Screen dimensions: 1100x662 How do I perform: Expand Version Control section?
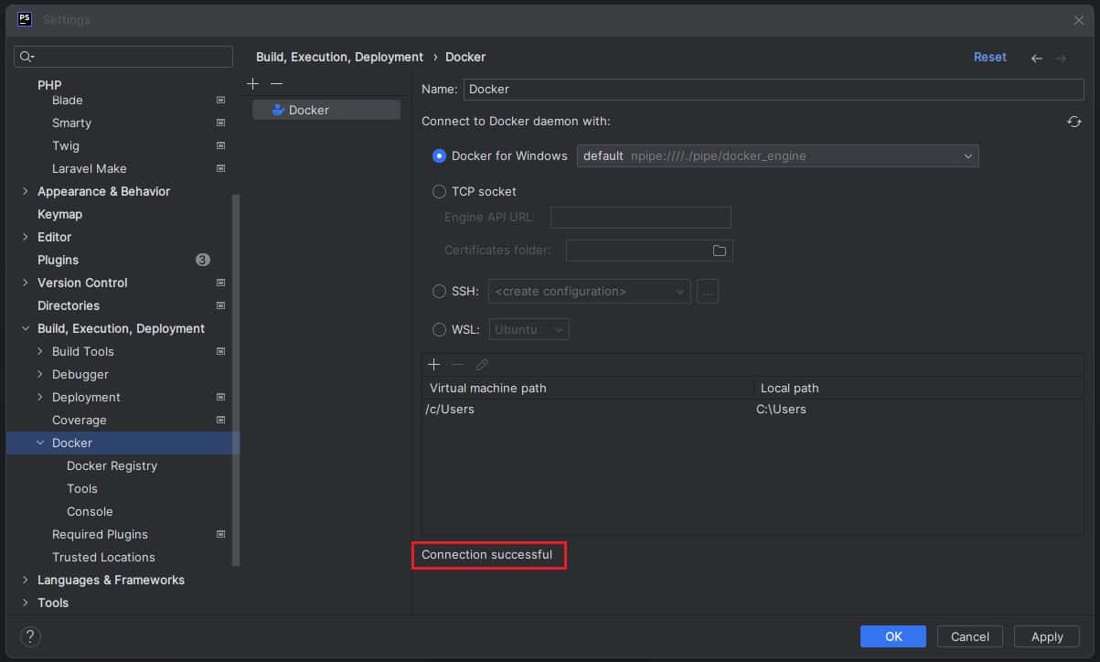click(x=25, y=283)
